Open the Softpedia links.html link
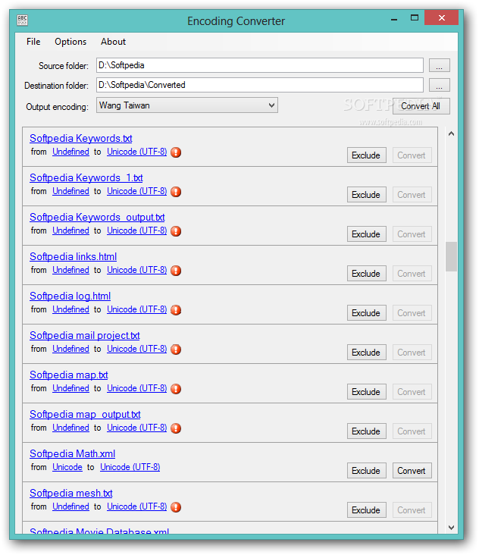The height and width of the screenshot is (555, 479). pos(74,256)
